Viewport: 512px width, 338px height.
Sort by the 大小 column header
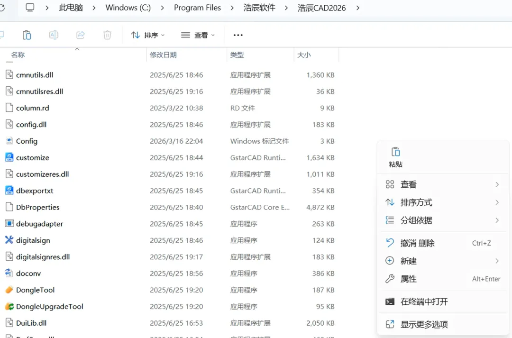304,55
